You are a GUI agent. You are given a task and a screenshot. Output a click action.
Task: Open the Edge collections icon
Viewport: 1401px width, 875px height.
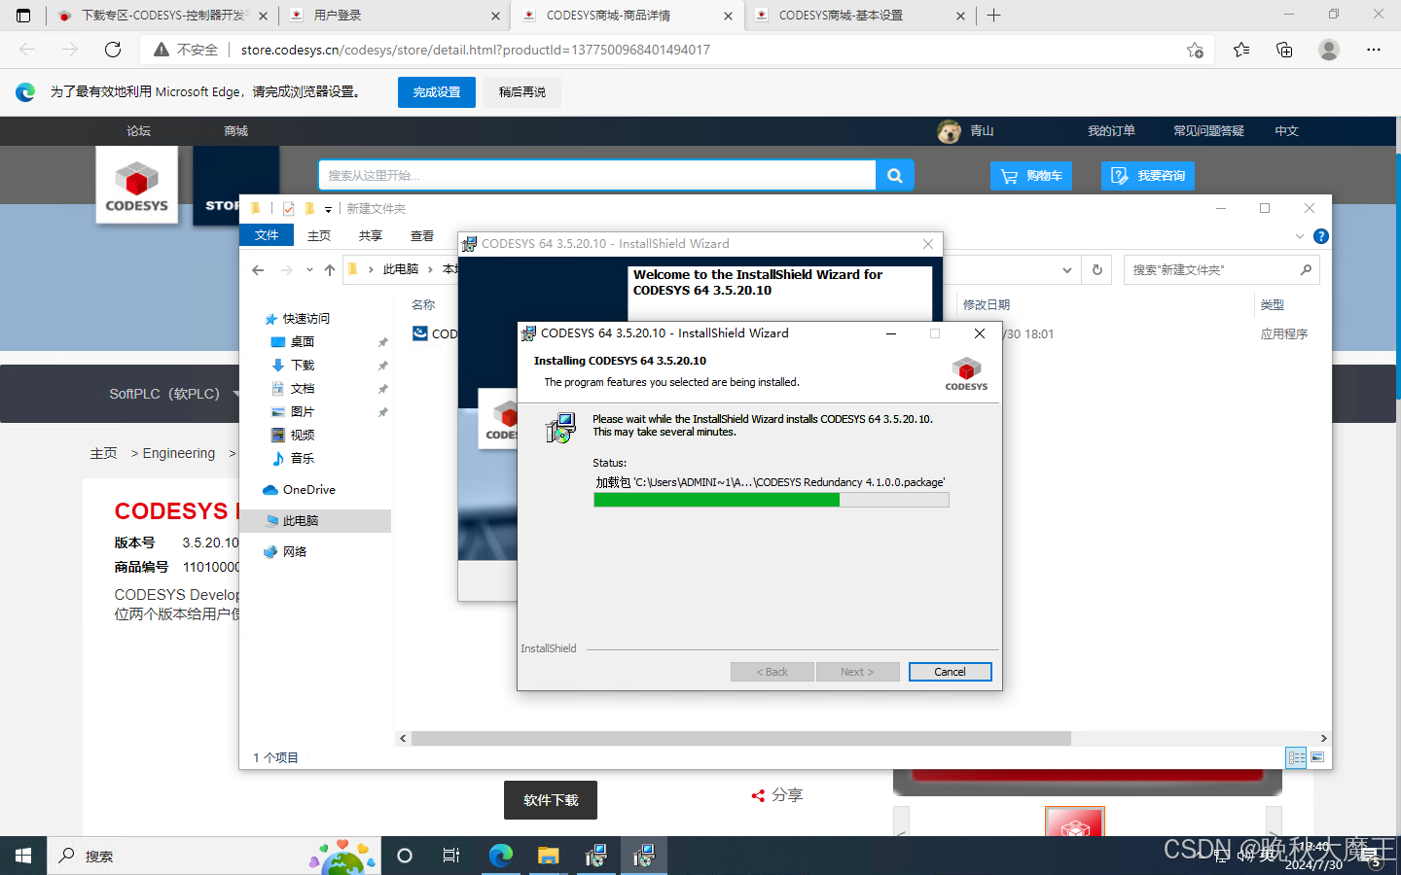click(1284, 50)
